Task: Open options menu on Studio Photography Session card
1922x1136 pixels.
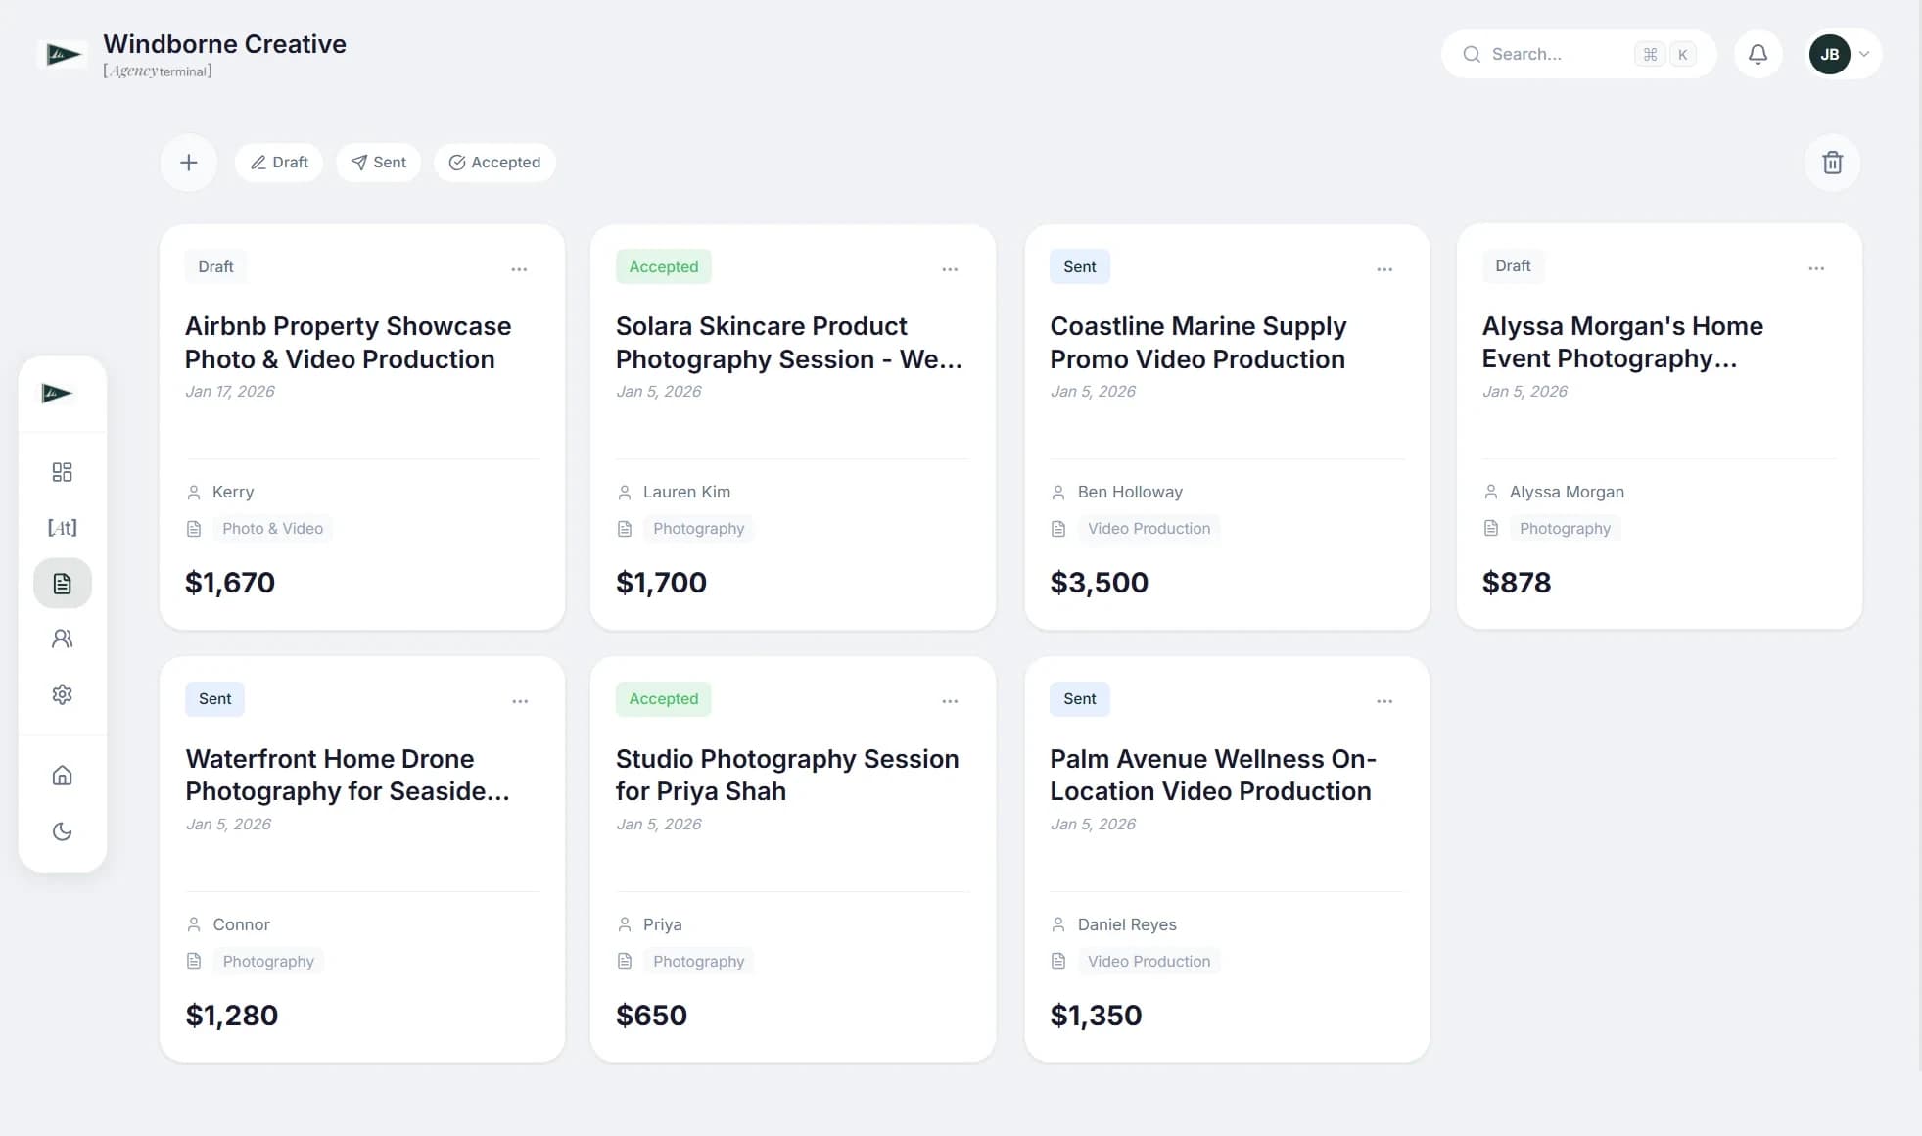Action: (950, 701)
